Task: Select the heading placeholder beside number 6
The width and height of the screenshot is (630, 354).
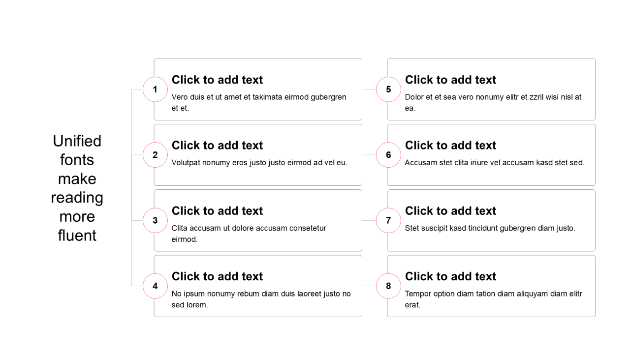Action: click(450, 145)
